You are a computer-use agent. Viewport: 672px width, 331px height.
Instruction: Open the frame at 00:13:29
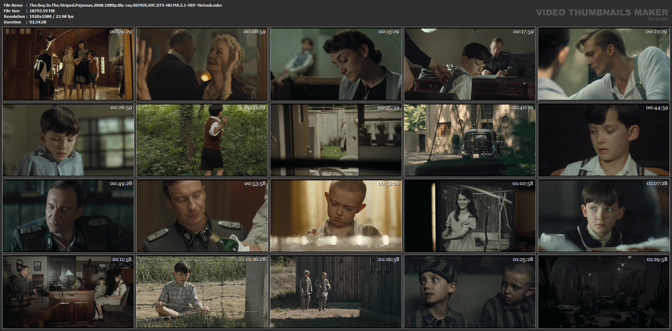click(336, 64)
